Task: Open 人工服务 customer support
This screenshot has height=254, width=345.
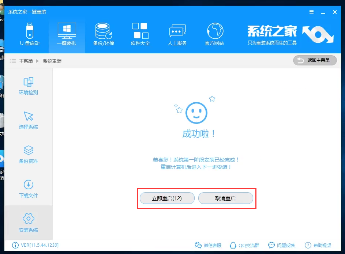Action: (x=177, y=34)
